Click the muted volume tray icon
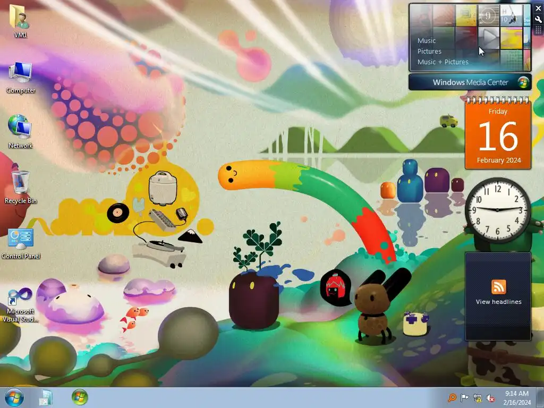 490,398
